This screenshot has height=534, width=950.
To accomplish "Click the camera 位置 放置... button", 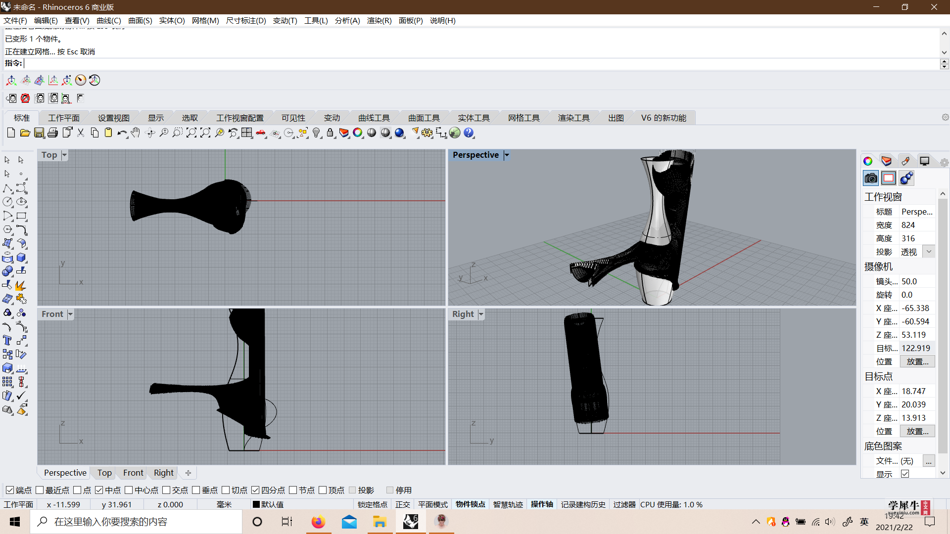I will (917, 361).
